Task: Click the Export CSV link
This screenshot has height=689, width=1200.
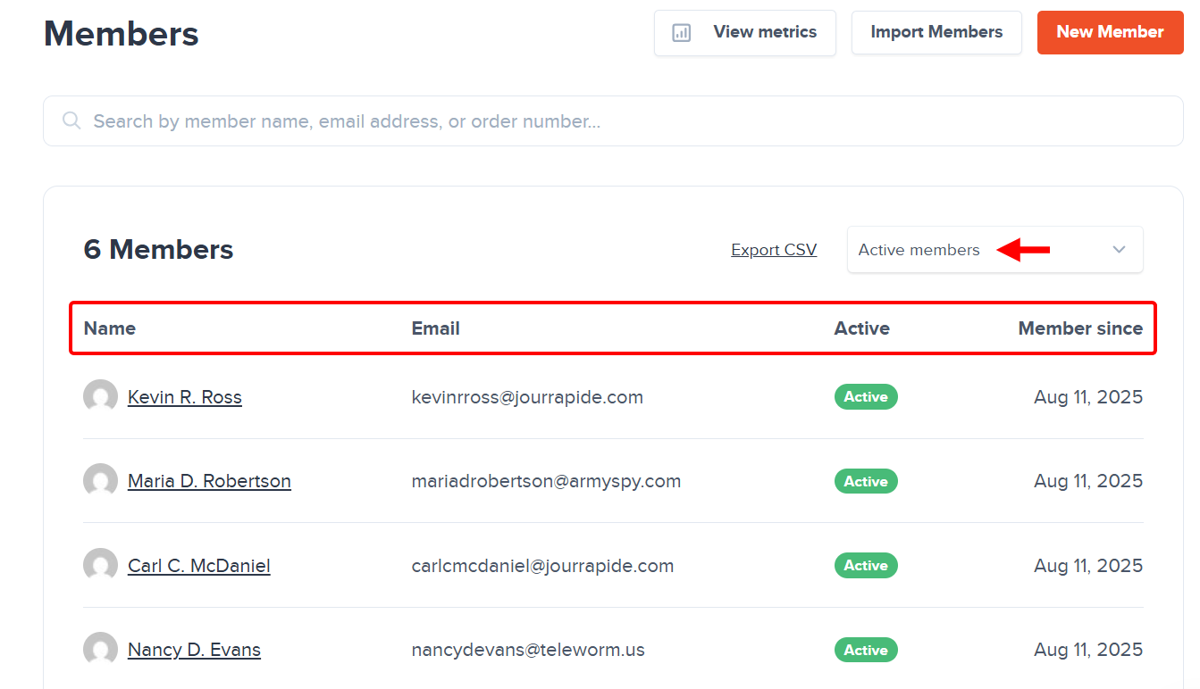Action: [x=774, y=250]
